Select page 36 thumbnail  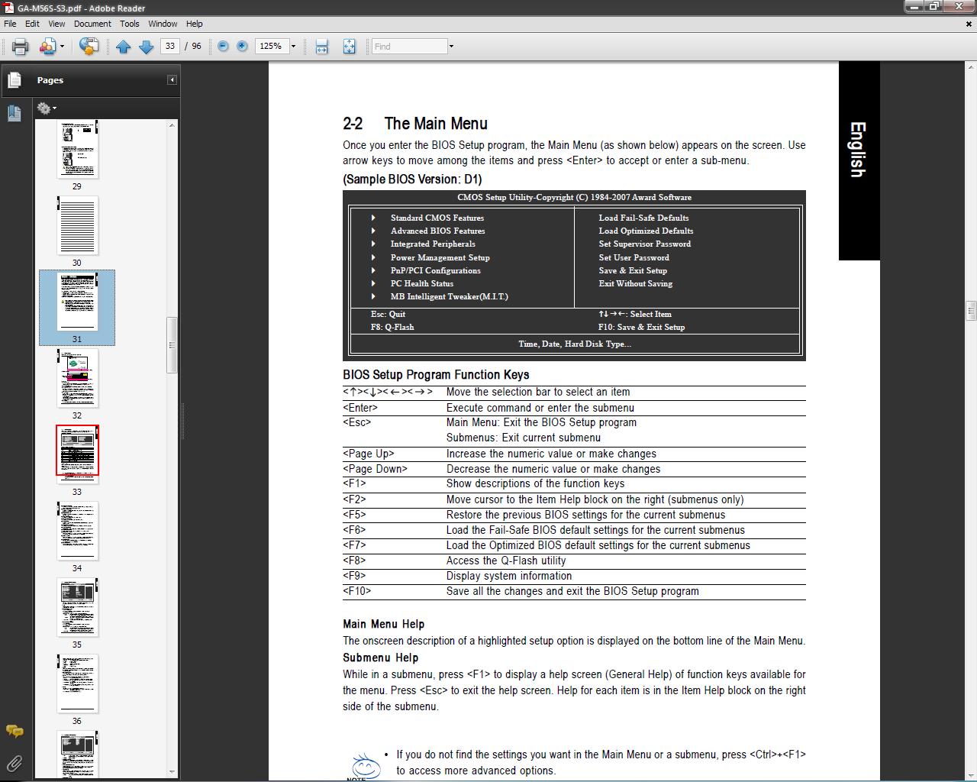[x=77, y=684]
